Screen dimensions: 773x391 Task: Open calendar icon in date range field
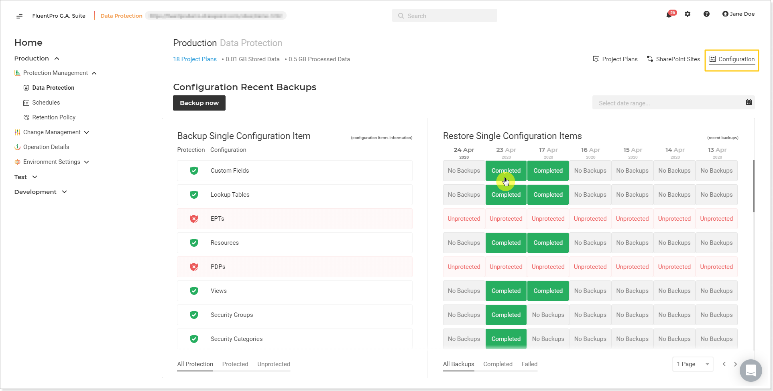click(749, 102)
